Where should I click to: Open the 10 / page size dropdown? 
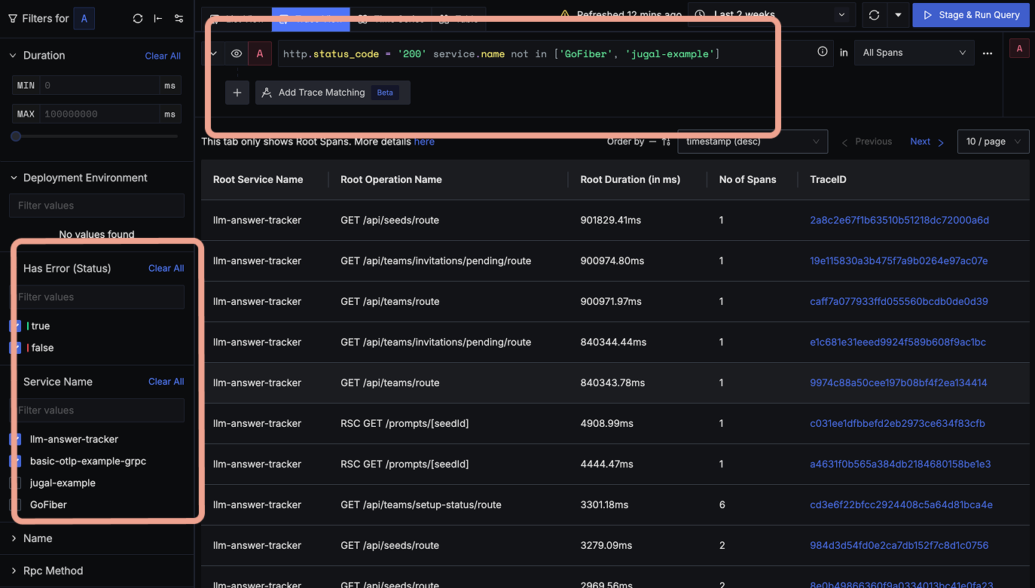(x=993, y=142)
